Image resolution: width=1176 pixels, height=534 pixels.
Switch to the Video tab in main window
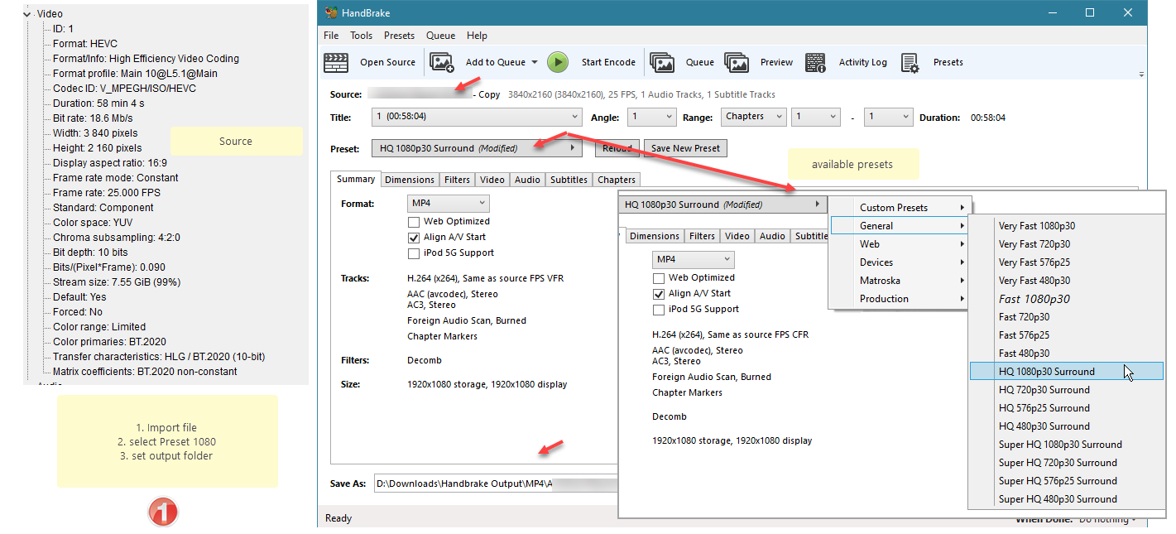[x=492, y=180]
